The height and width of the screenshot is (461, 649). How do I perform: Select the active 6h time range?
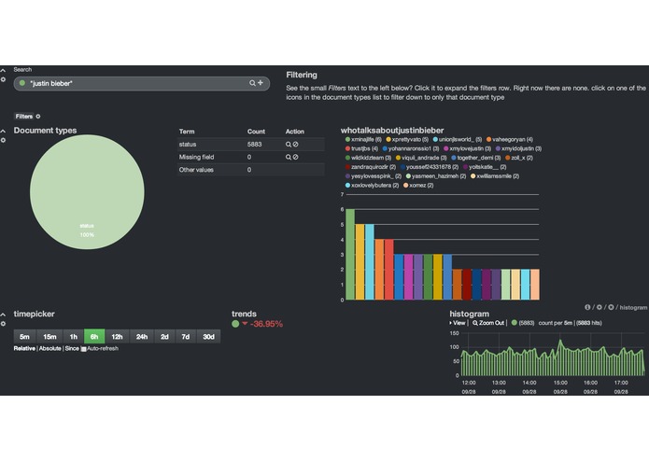coord(94,337)
